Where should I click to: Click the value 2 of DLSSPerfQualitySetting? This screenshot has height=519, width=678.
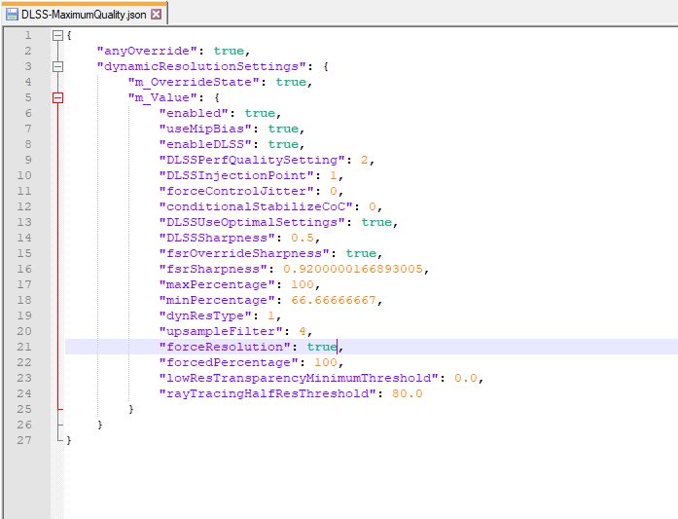pyautogui.click(x=365, y=160)
